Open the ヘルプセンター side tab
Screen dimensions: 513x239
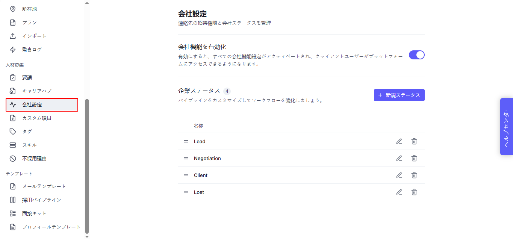click(507, 127)
